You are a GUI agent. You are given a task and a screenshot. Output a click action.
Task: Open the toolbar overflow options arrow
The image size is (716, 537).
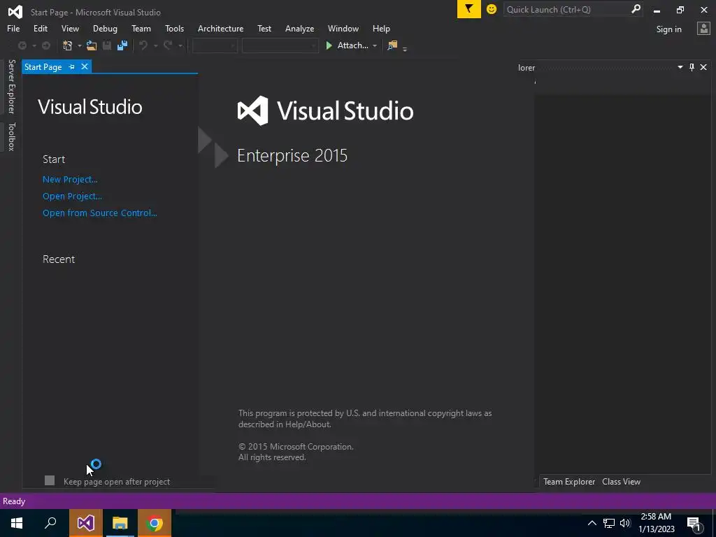(405, 48)
